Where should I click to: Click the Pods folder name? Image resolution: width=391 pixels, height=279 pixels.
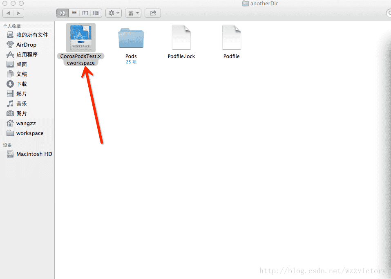pos(131,56)
